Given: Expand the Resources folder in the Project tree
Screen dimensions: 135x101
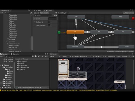Looking at the screenshot, I should pos(2,81).
